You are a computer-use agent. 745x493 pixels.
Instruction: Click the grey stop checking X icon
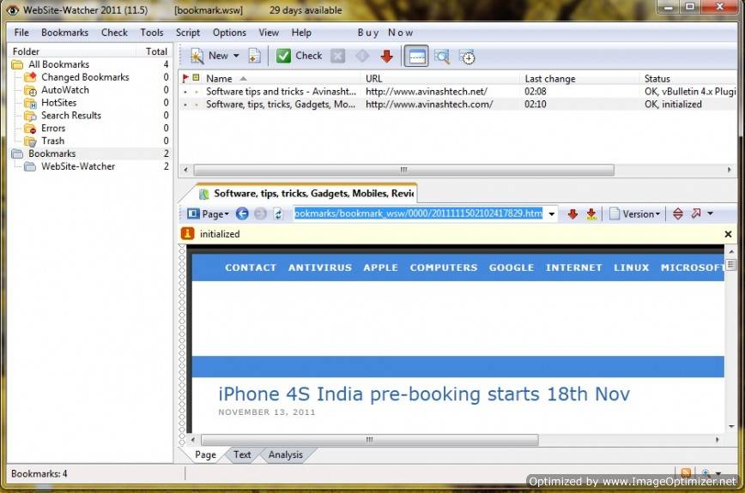(338, 56)
